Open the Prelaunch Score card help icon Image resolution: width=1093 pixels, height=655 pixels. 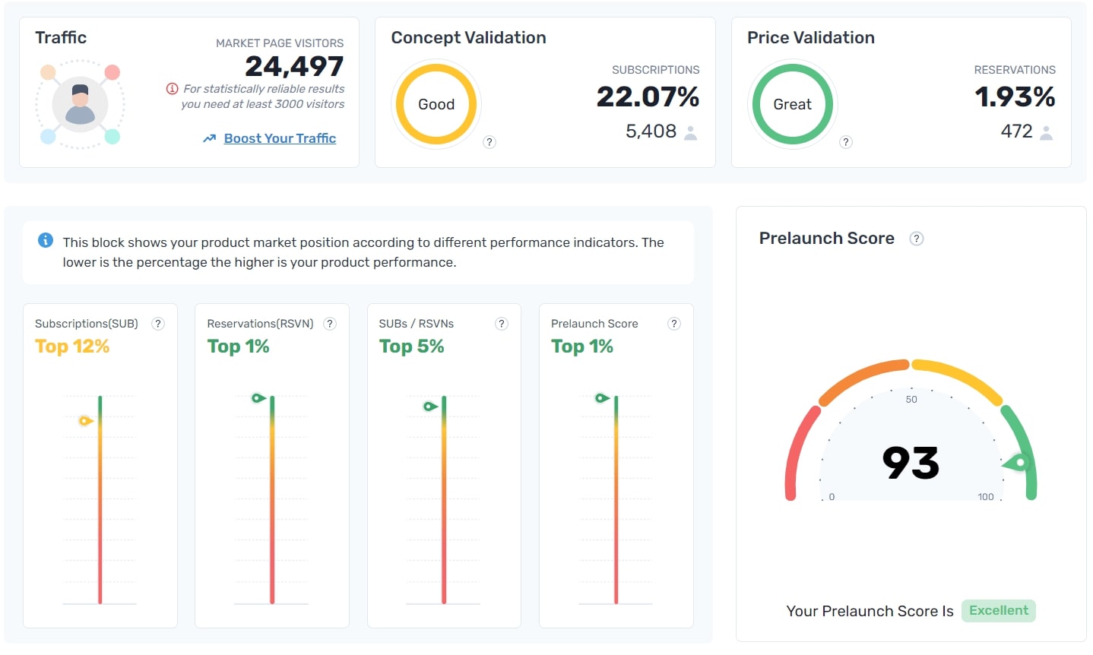tap(673, 323)
